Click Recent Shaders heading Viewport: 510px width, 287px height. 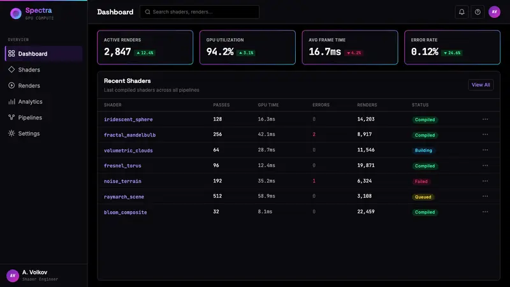(127, 81)
